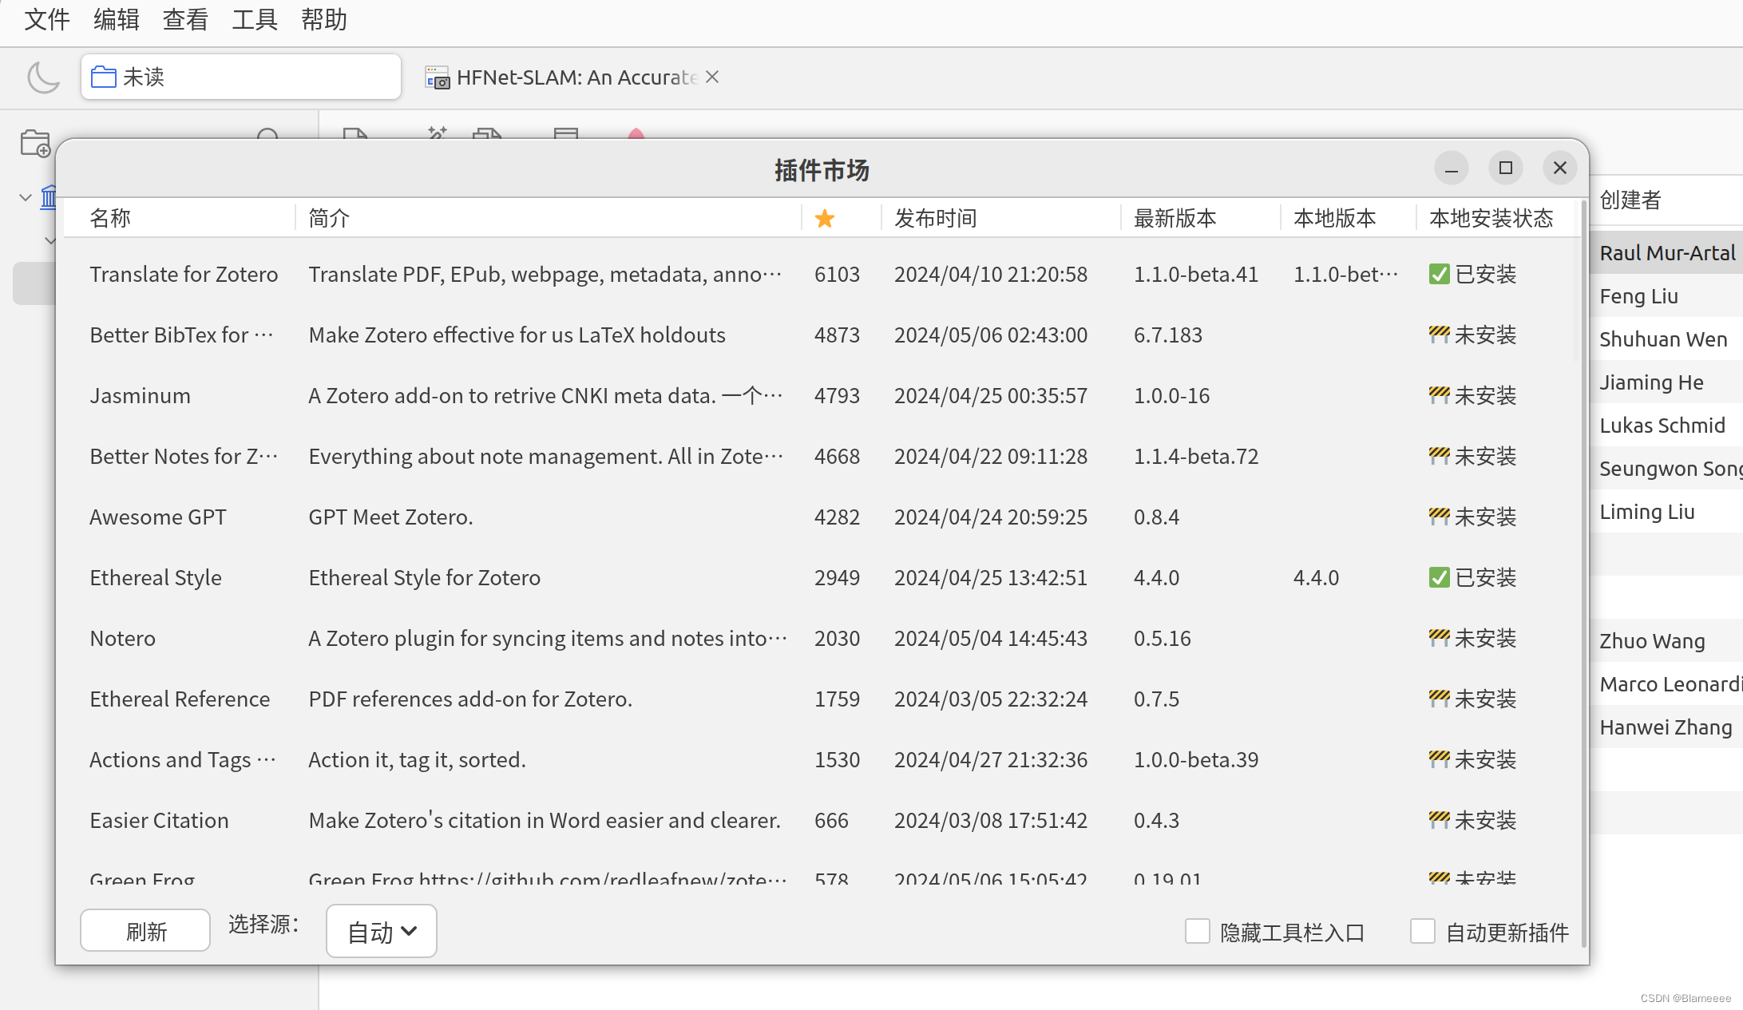Screen dimensions: 1743x1010
Task: Click the new collection folder icon
Action: coord(35,144)
